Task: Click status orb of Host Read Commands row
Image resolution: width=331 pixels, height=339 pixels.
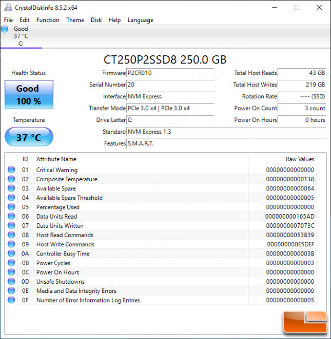Action: point(11,235)
